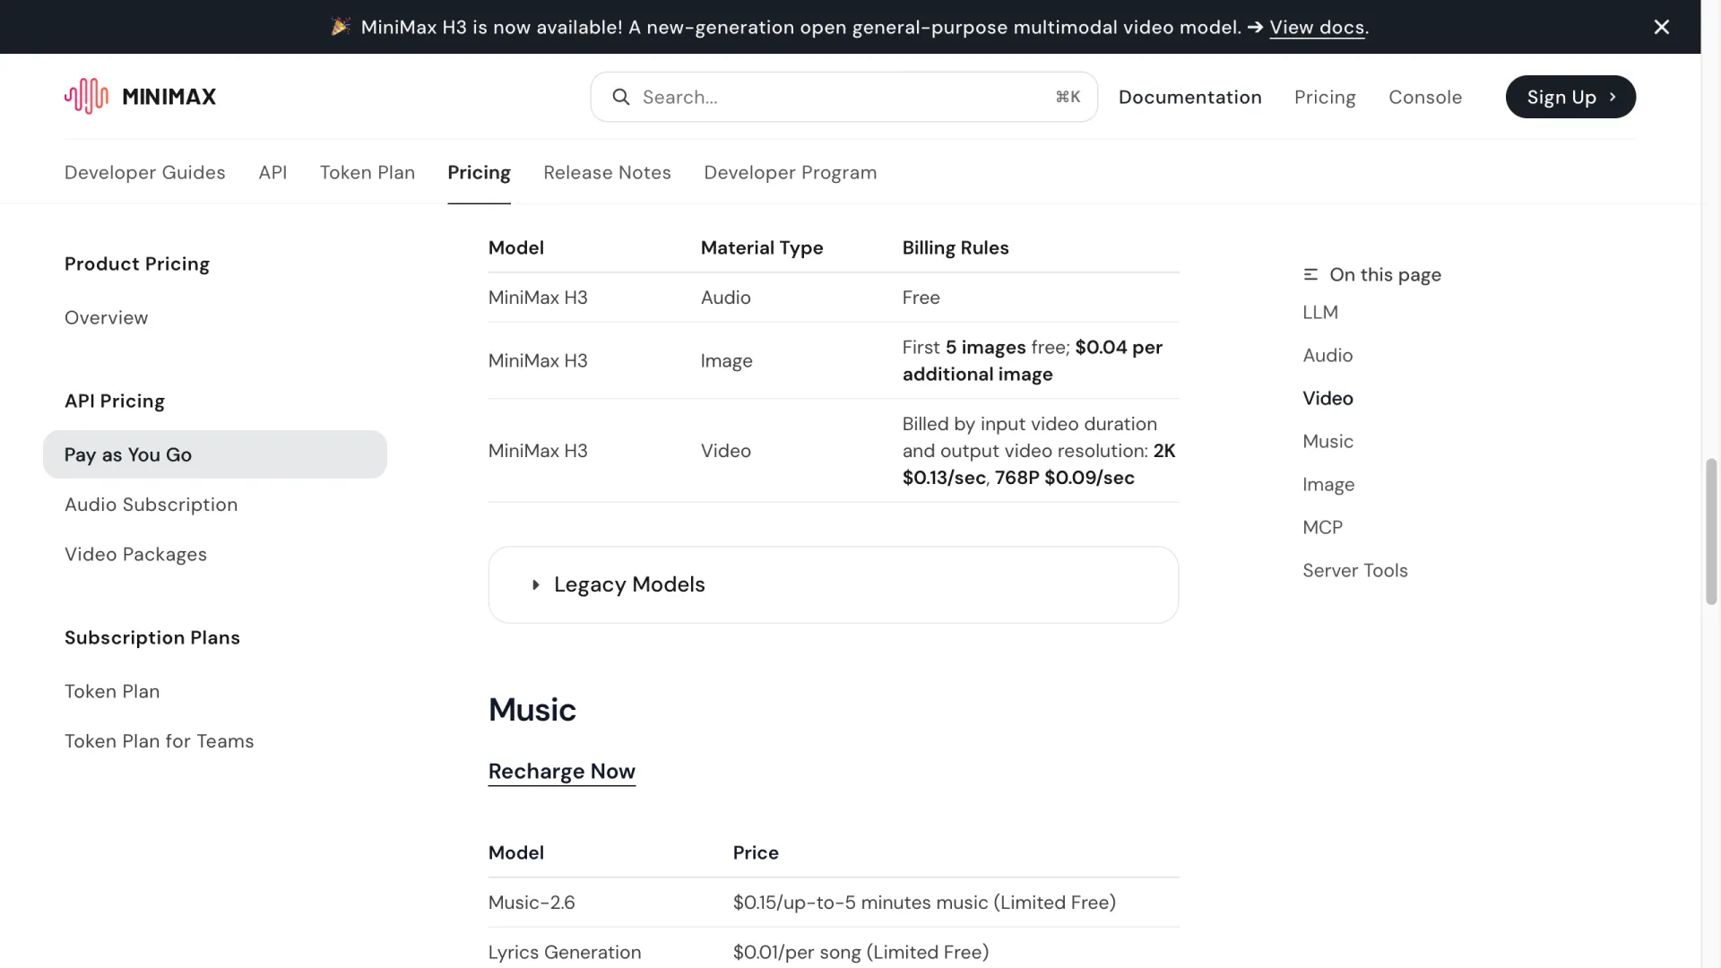The image size is (1721, 968).
Task: Click the Video material type cell
Action: (x=725, y=451)
